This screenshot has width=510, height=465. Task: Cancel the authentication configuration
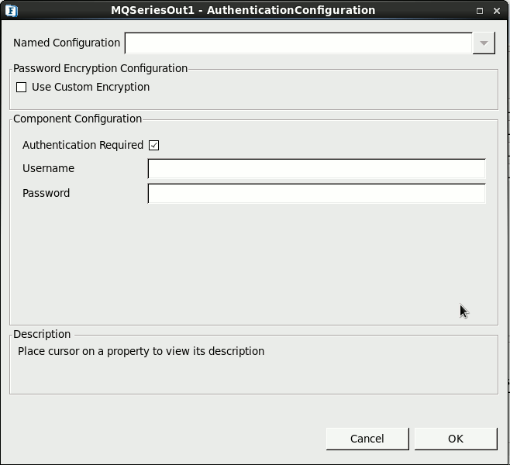pyautogui.click(x=367, y=439)
